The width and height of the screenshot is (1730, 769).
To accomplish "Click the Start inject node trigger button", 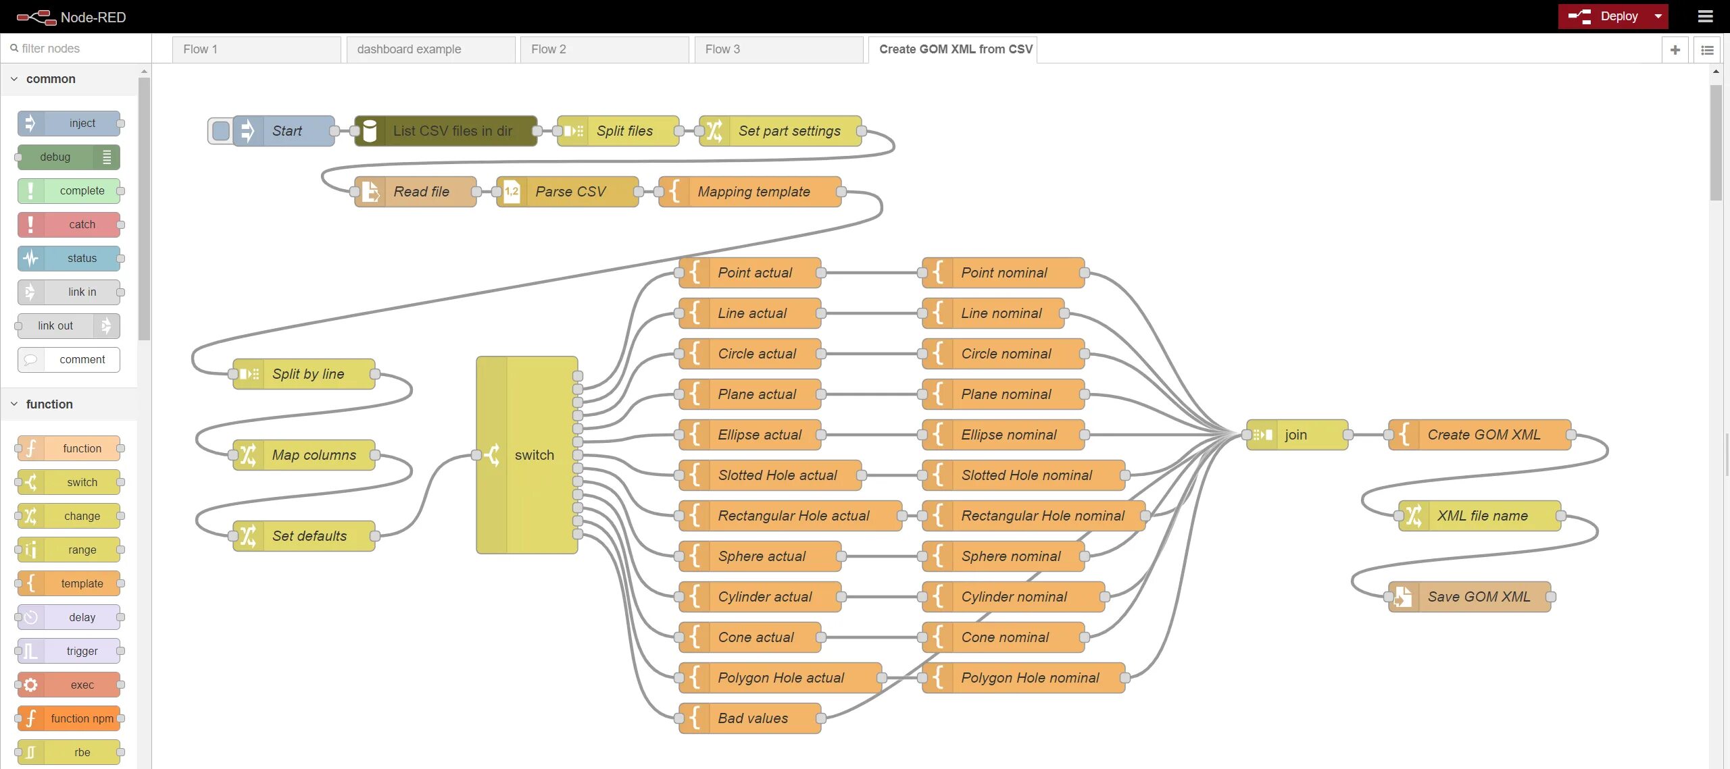I will tap(220, 131).
